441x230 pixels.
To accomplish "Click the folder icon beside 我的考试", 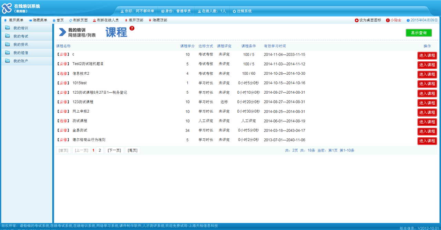I will point(8,36).
